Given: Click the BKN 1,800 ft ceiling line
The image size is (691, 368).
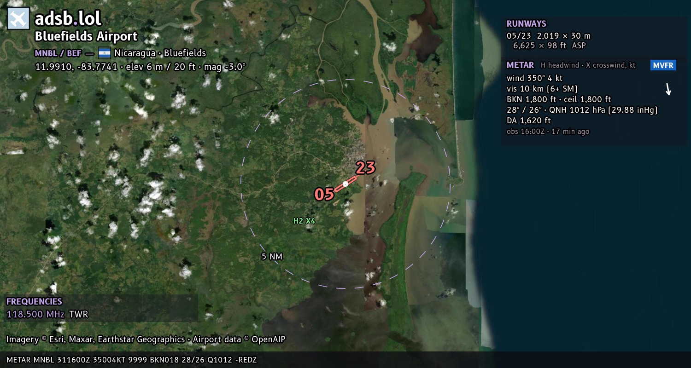Looking at the screenshot, I should point(559,99).
